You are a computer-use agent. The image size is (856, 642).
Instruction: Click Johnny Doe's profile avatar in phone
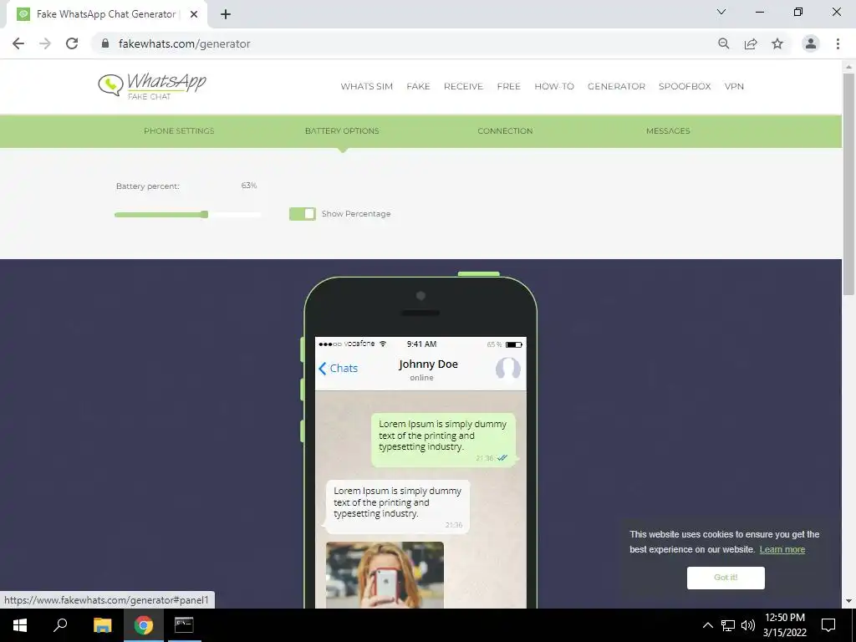[x=507, y=369]
